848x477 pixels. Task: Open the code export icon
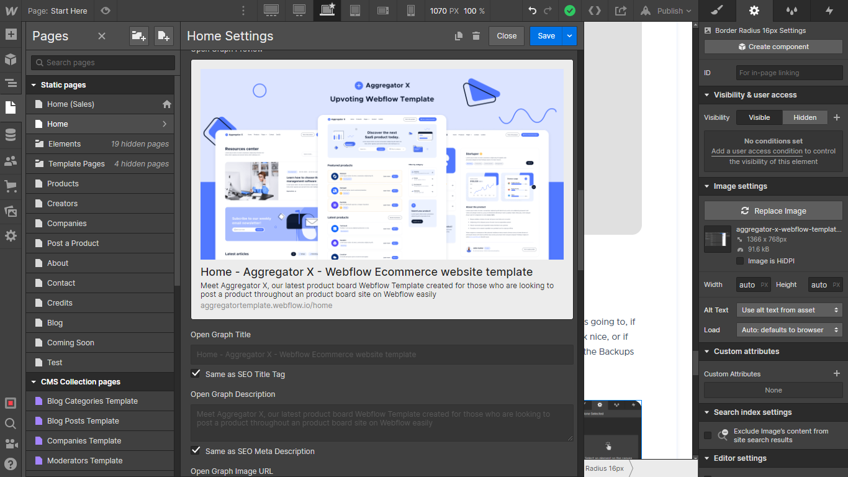595,11
